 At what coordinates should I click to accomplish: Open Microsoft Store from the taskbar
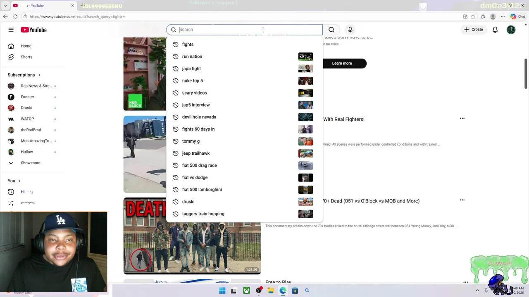295,290
